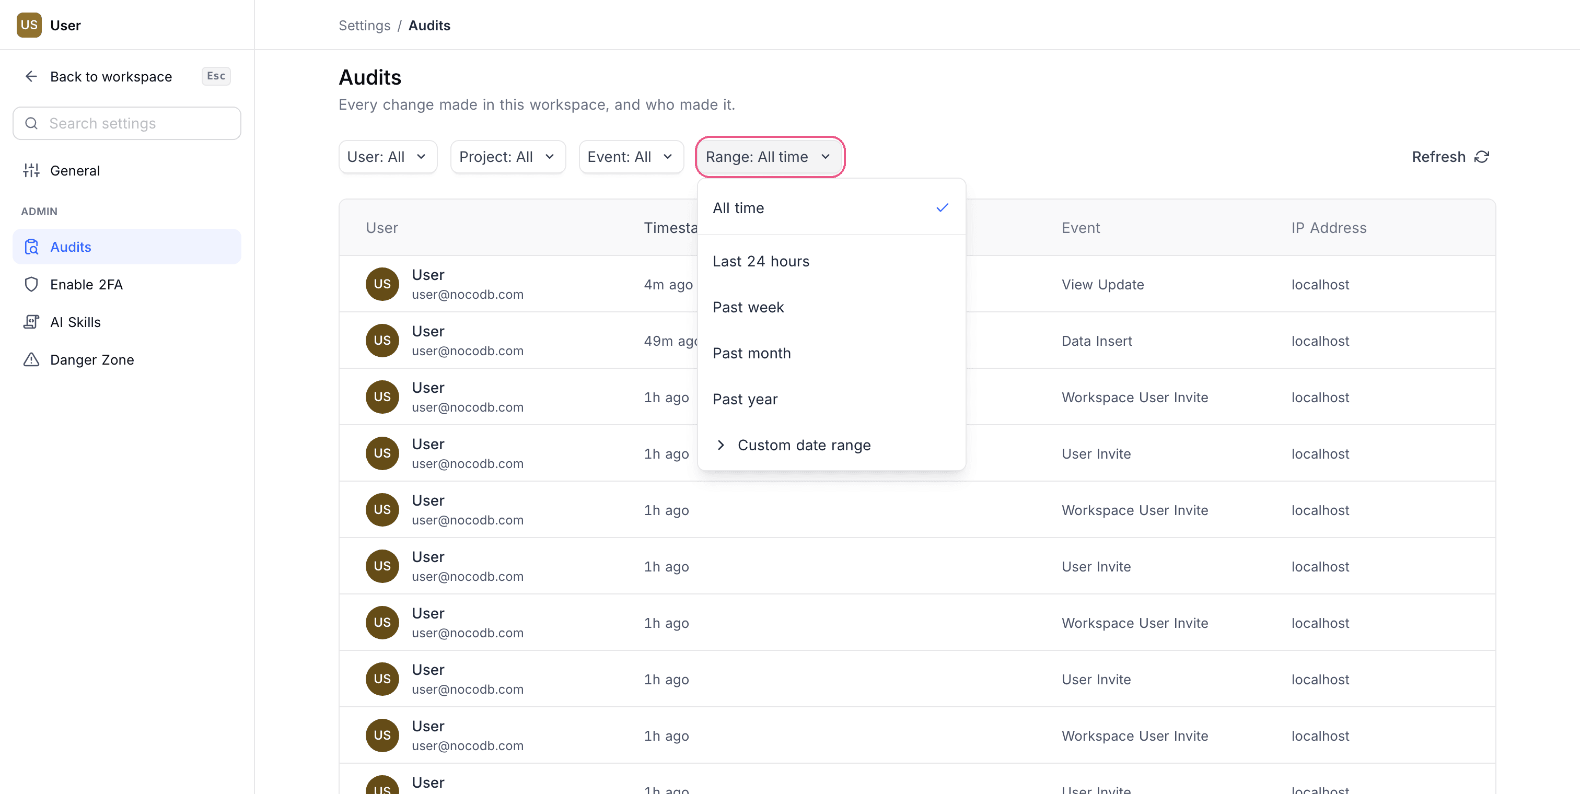Click the Audits clipboard icon in sidebar
The image size is (1580, 794).
pyautogui.click(x=31, y=247)
